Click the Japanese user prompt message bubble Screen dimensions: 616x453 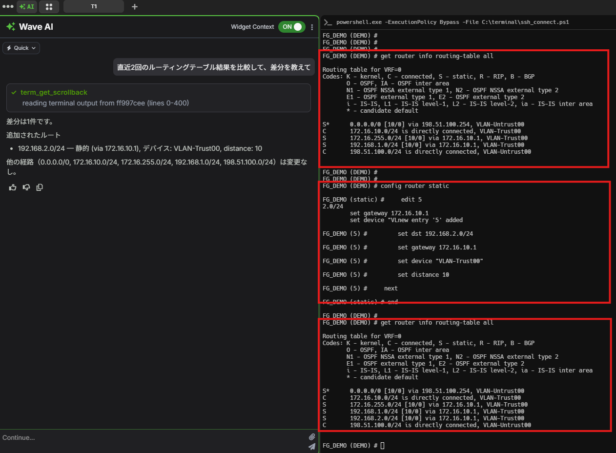coord(214,67)
